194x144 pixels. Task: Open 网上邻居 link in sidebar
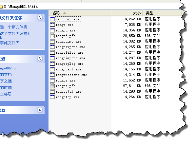(6, 94)
